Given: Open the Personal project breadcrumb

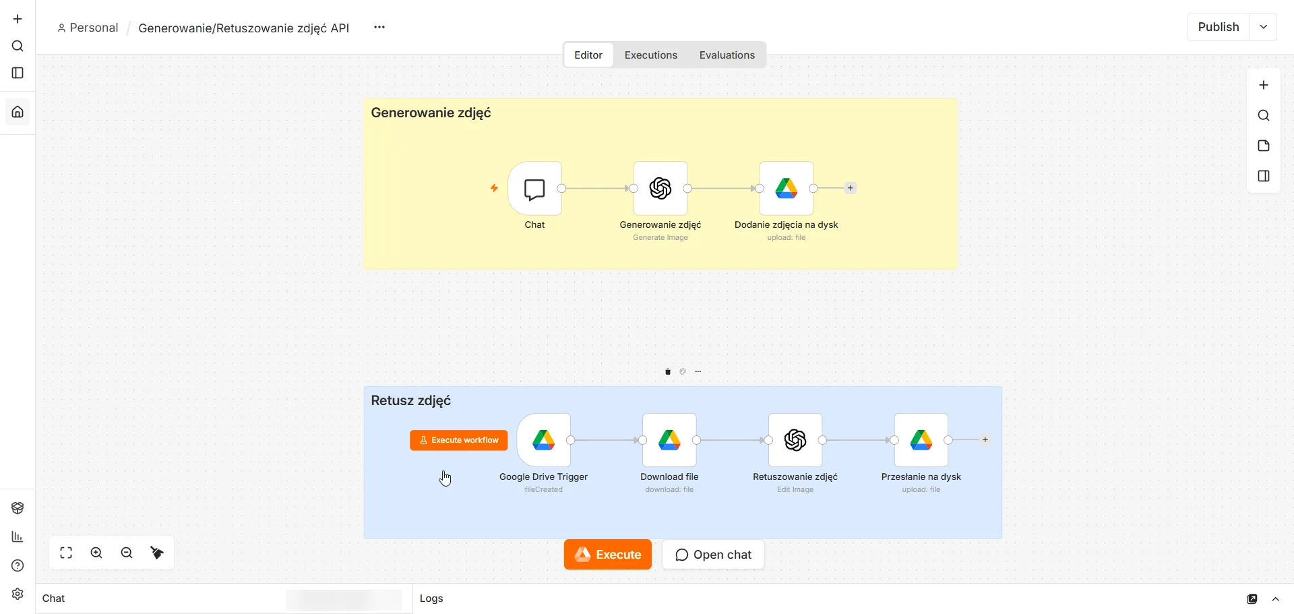Looking at the screenshot, I should coord(88,28).
